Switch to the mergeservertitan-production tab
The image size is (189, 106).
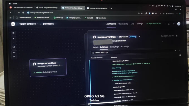tap(97, 8)
